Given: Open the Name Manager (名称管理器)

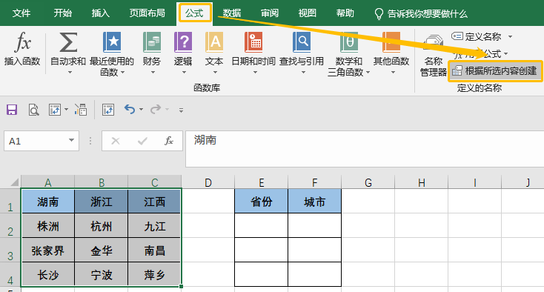Looking at the screenshot, I should (434, 56).
